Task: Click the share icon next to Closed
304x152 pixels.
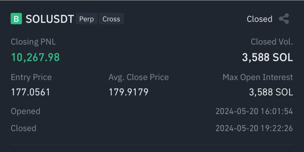Action: 284,19
